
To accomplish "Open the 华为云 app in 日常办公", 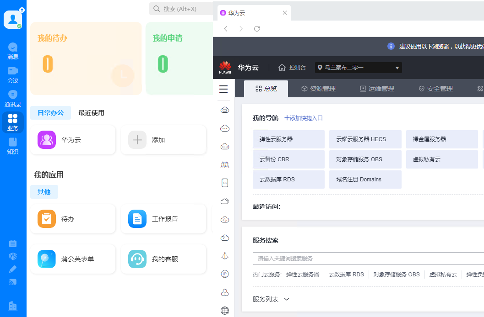I will pos(46,139).
